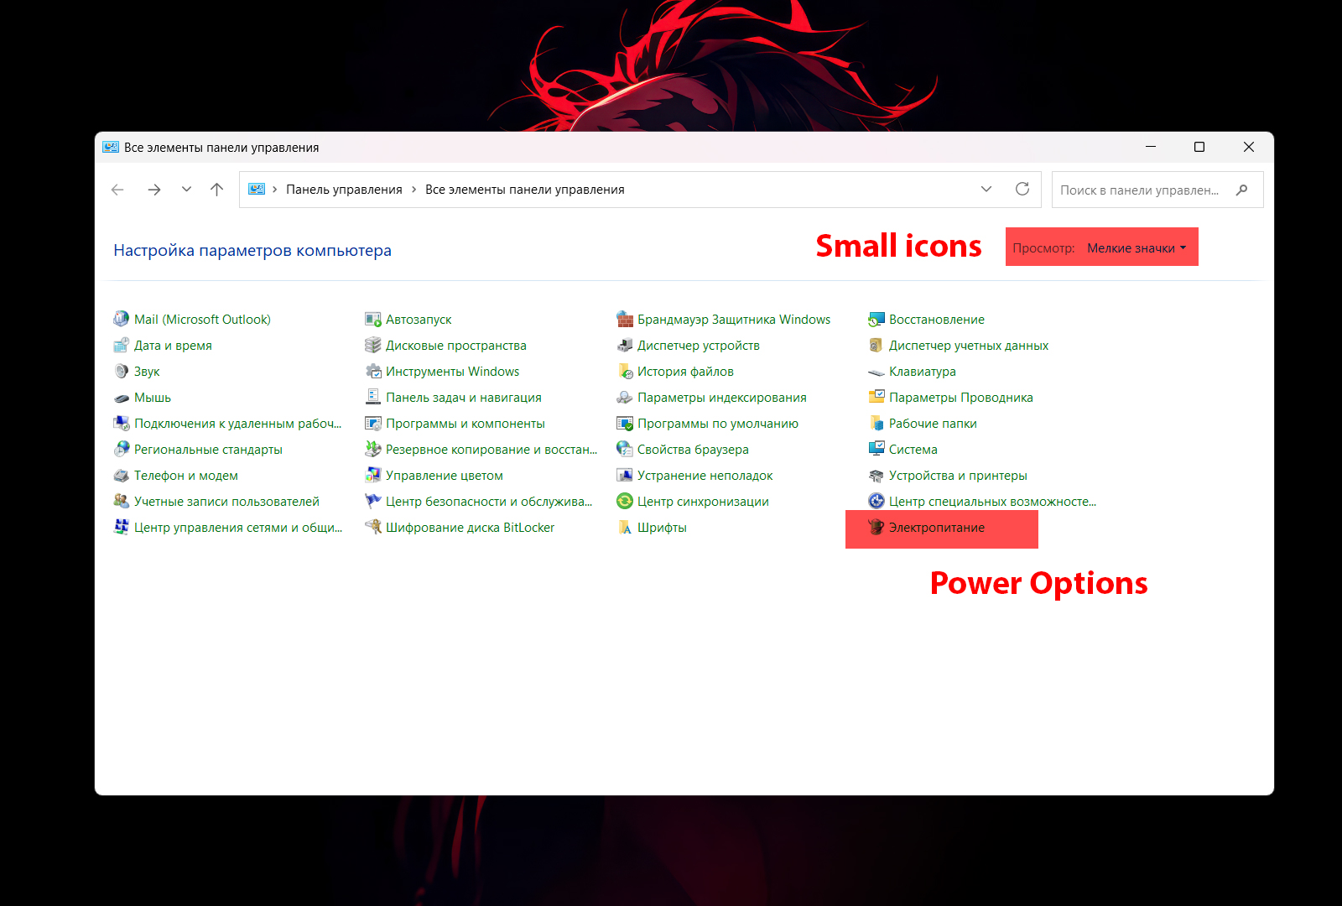Go up one level
The height and width of the screenshot is (906, 1342).
pyautogui.click(x=216, y=190)
